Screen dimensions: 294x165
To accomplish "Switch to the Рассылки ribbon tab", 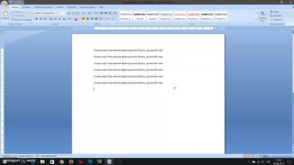I will (x=71, y=7).
